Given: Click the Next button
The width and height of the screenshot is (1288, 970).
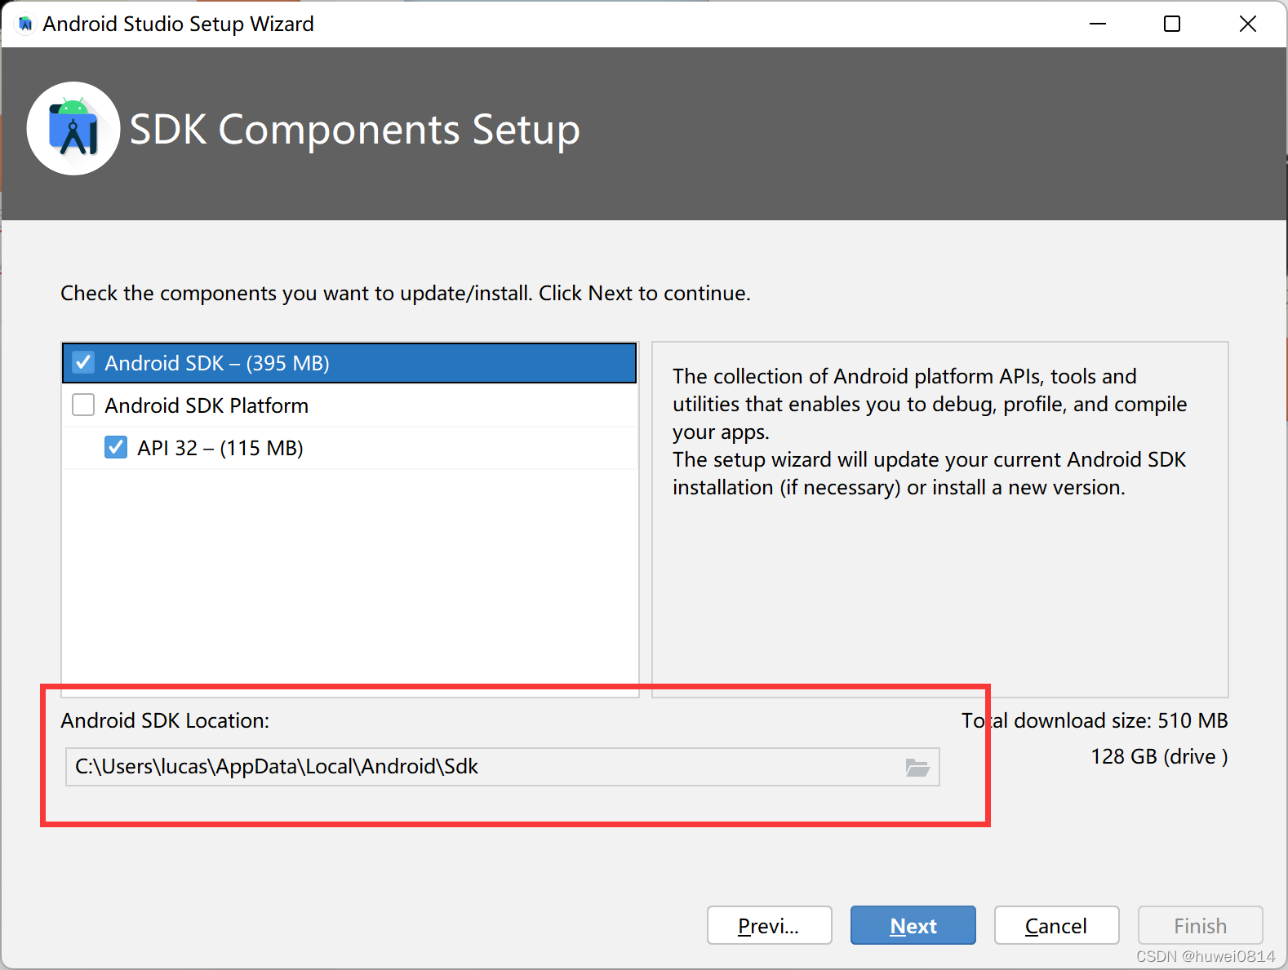Looking at the screenshot, I should tap(913, 925).
